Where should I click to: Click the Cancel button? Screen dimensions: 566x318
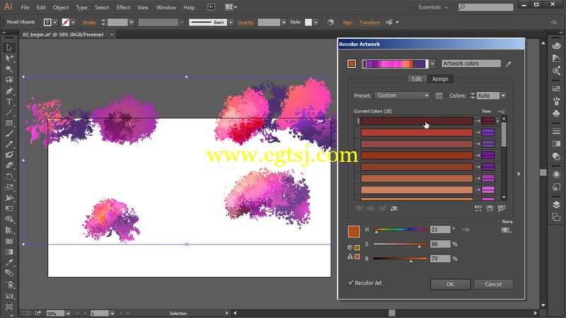coord(493,284)
